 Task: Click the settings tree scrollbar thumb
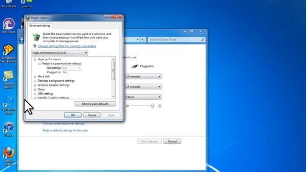pyautogui.click(x=113, y=71)
